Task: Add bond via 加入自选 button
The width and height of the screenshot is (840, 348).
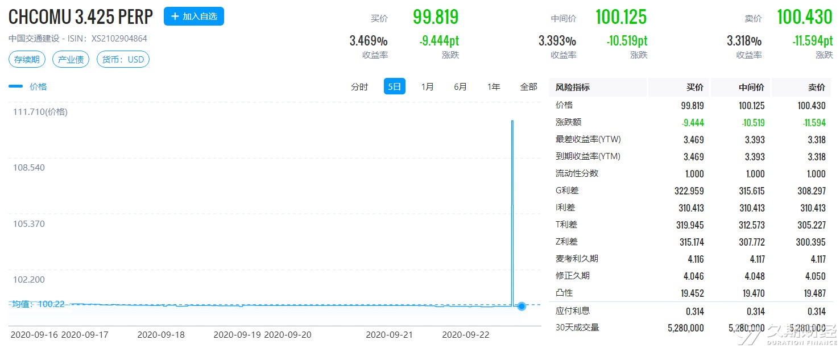Action: coord(194,16)
